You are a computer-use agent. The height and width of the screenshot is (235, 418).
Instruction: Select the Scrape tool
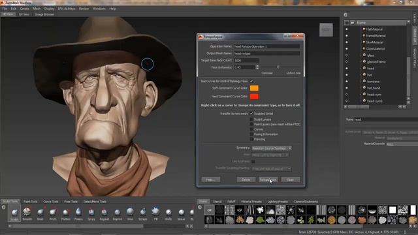pyautogui.click(x=143, y=213)
